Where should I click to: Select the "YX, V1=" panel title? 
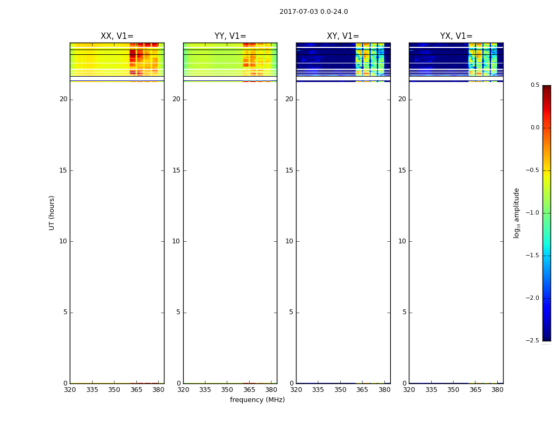[x=456, y=36]
